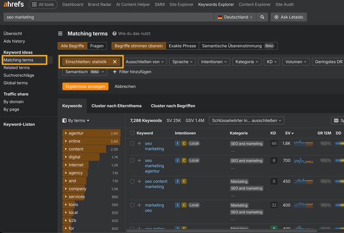Switch to 'Alle Begriffe' toggle
This screenshot has height=233, width=344.
click(72, 46)
